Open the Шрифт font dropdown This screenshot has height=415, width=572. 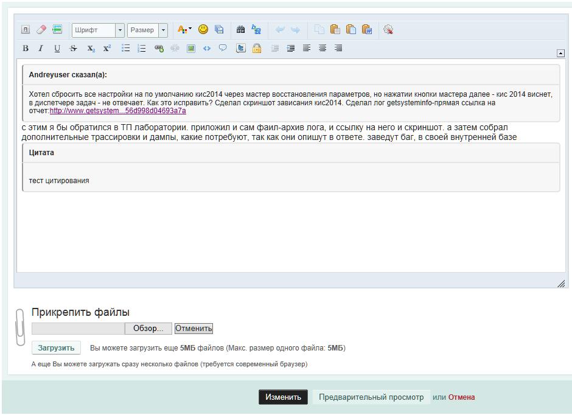click(x=120, y=30)
